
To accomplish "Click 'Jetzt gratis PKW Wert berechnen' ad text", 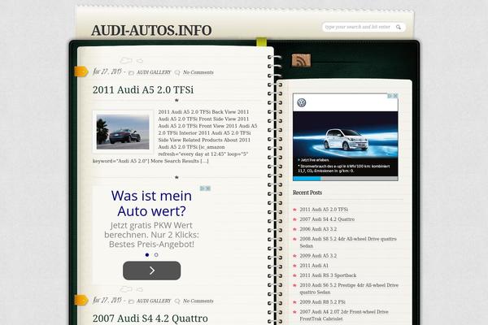I will (x=151, y=235).
